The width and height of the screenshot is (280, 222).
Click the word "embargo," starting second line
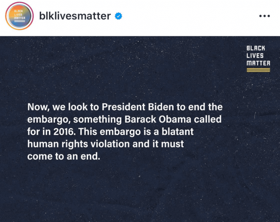[48, 120]
